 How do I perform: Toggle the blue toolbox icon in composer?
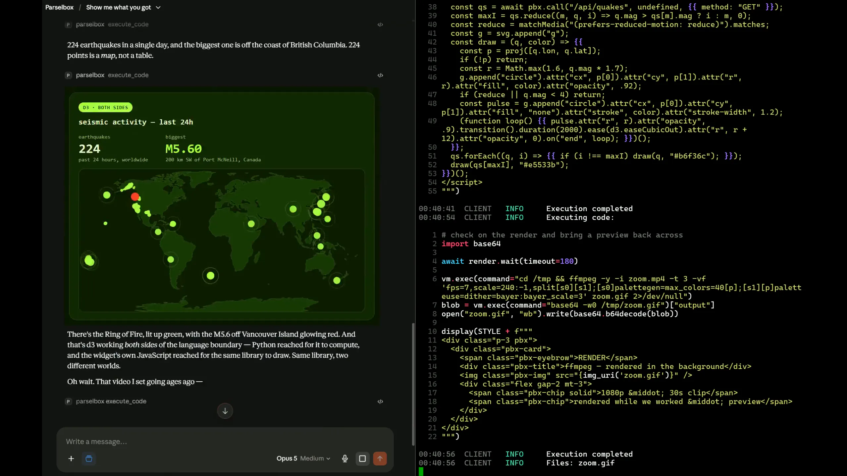click(x=89, y=458)
